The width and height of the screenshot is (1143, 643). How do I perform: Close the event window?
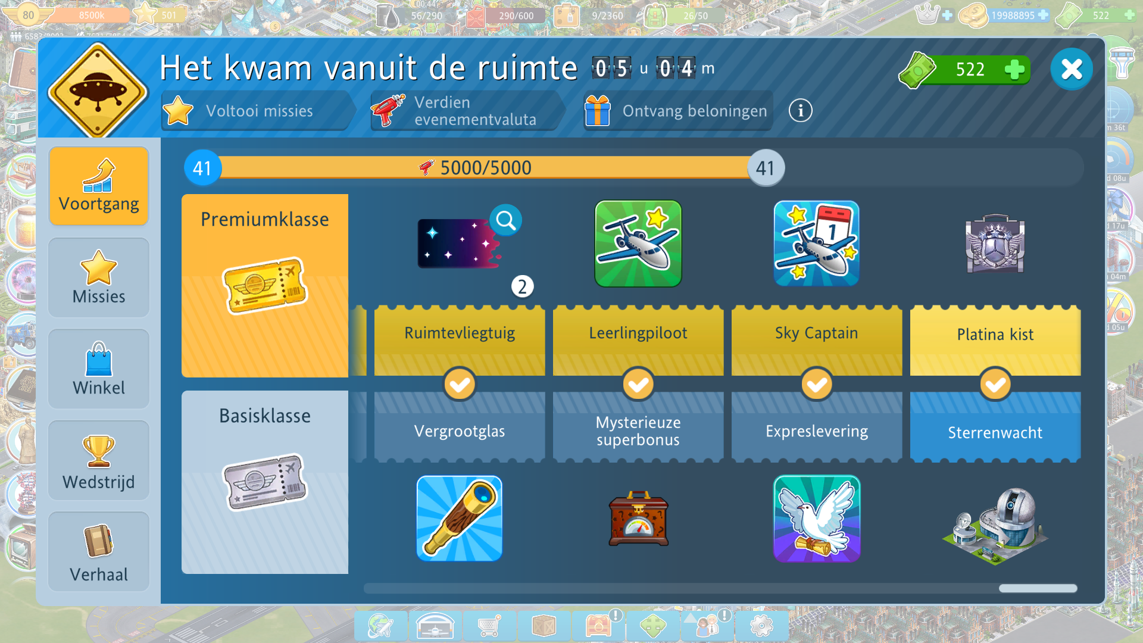pos(1071,70)
